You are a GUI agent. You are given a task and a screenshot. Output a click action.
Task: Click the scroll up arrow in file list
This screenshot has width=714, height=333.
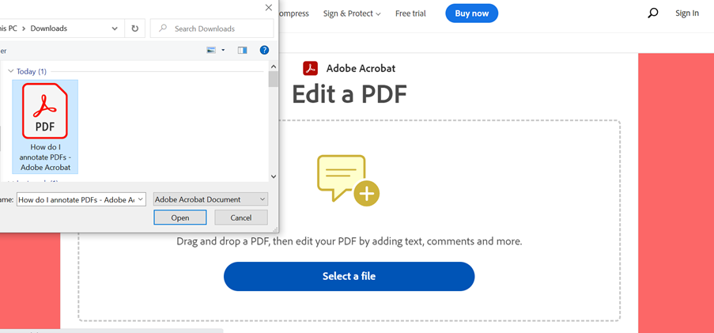tap(274, 65)
